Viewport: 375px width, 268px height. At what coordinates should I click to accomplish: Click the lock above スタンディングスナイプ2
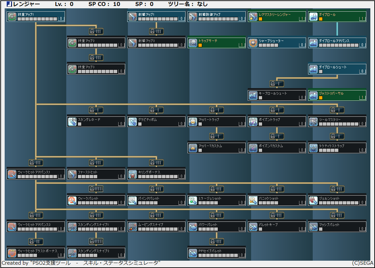(96, 241)
